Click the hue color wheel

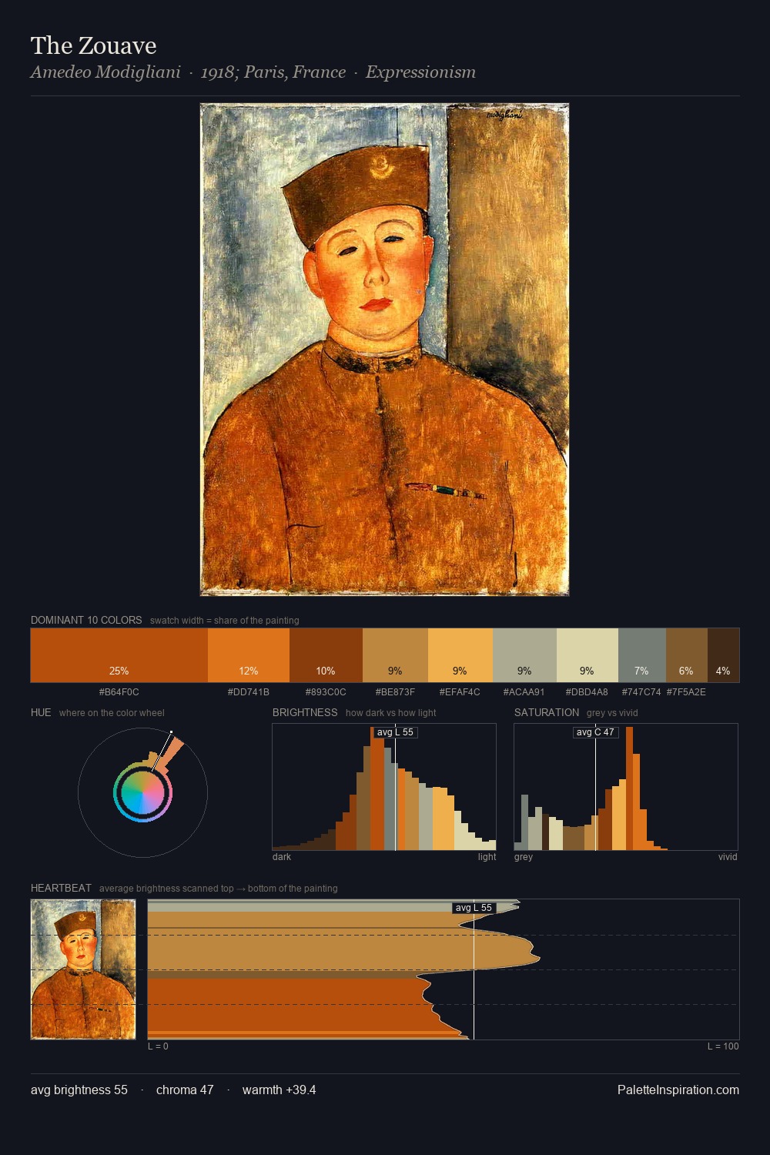tap(142, 792)
